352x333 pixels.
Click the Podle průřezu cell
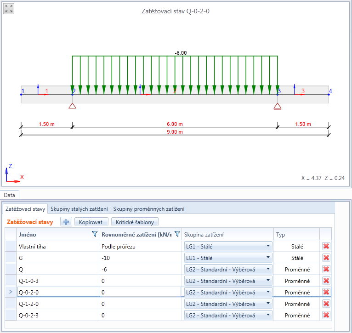coord(140,246)
